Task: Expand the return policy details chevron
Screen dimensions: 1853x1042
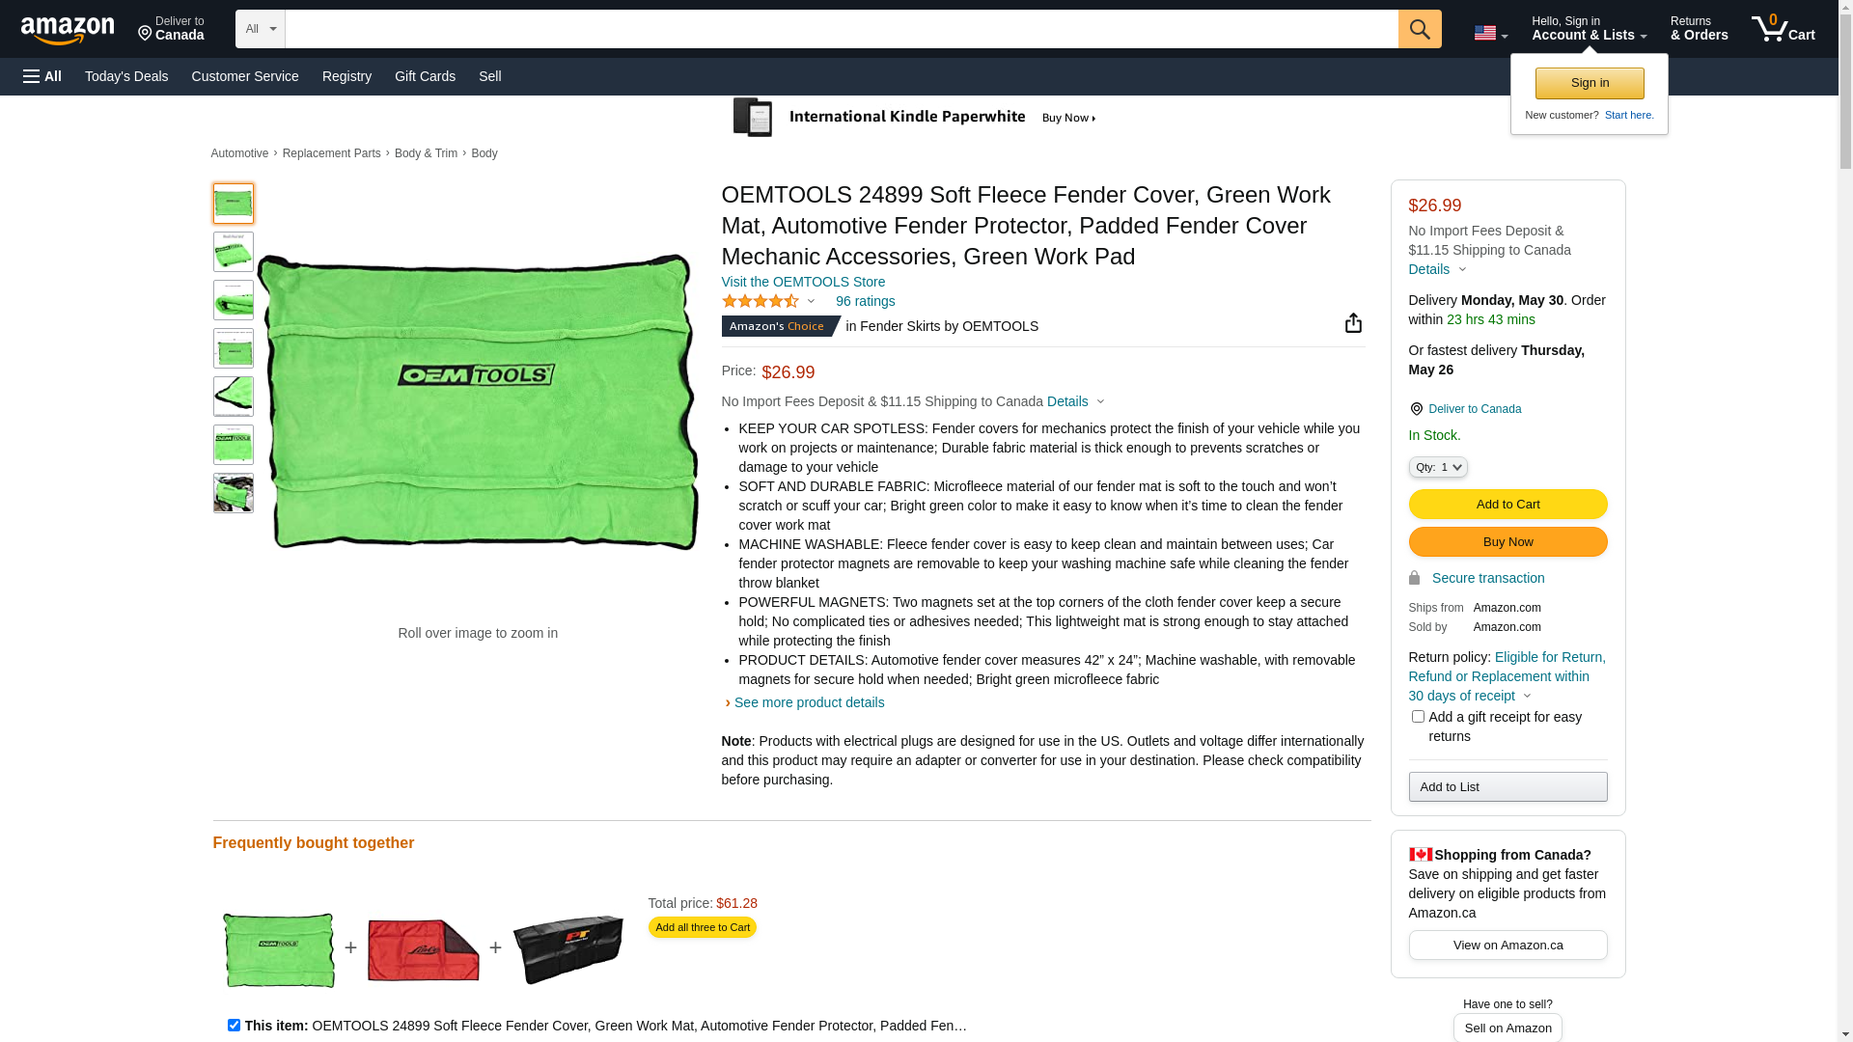Action: pyautogui.click(x=1527, y=697)
